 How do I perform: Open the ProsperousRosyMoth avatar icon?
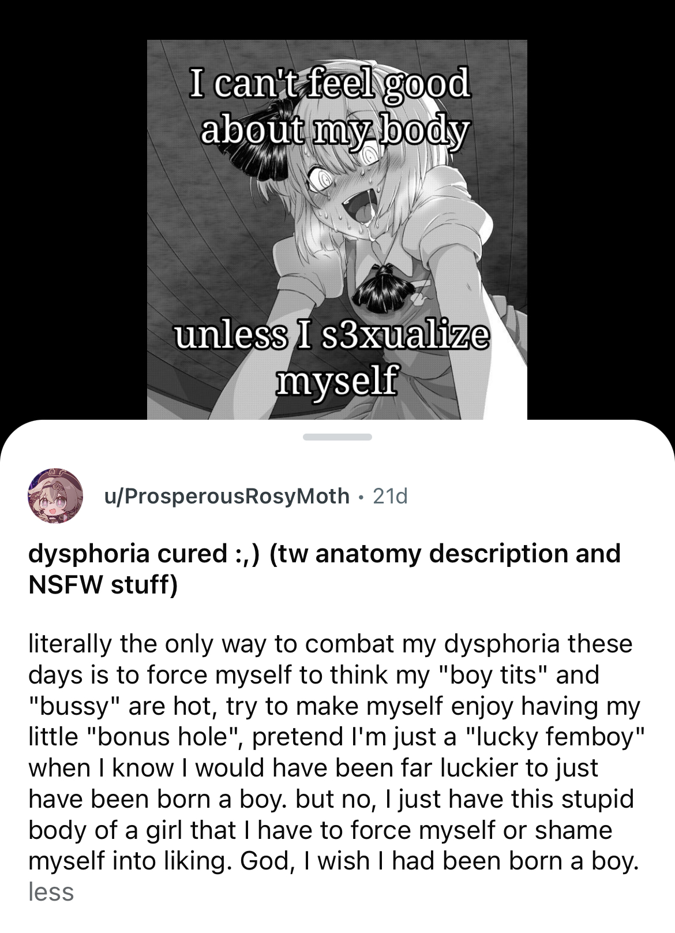55,496
